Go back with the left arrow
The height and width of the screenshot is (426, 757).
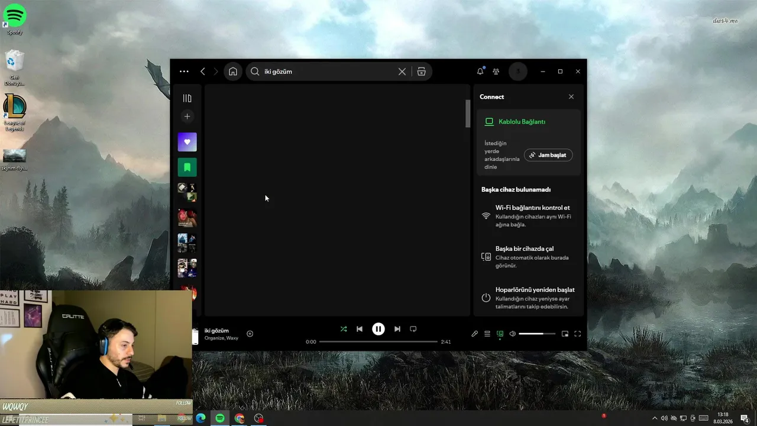(202, 72)
